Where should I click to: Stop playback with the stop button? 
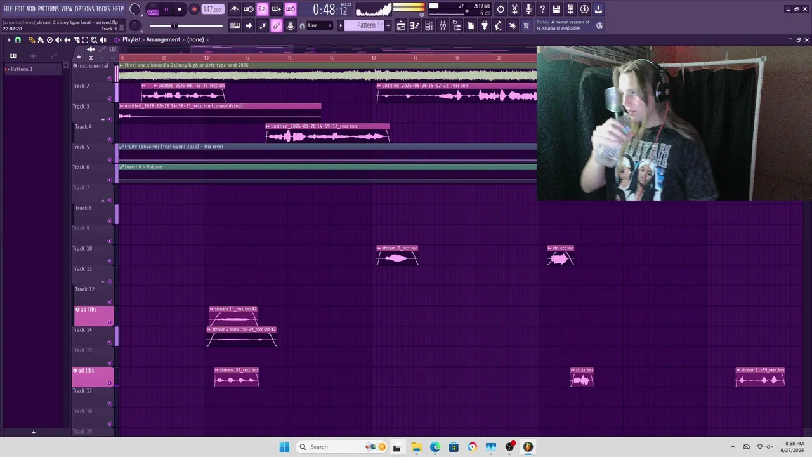180,10
